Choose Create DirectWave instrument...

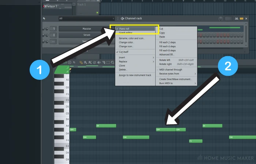(x=177, y=79)
